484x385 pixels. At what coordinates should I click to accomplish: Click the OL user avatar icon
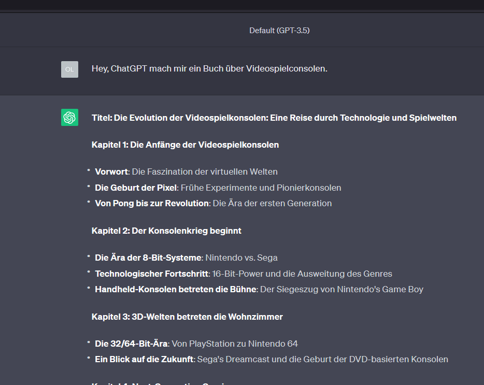pyautogui.click(x=69, y=69)
